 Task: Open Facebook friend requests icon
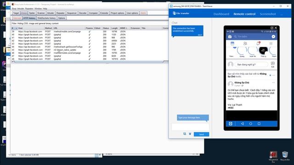[245, 44]
